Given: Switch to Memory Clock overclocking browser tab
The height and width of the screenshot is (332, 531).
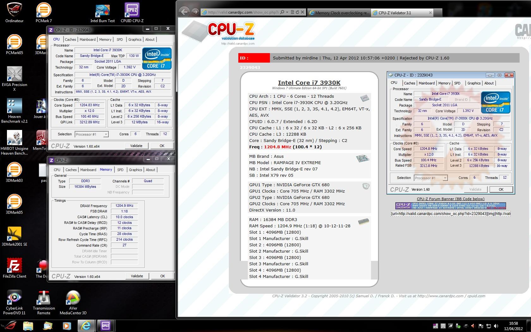Looking at the screenshot, I should [339, 13].
